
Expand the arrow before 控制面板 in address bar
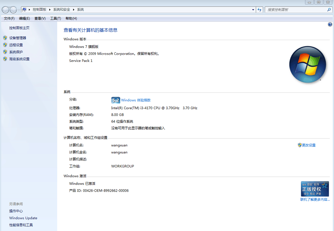click(x=29, y=9)
